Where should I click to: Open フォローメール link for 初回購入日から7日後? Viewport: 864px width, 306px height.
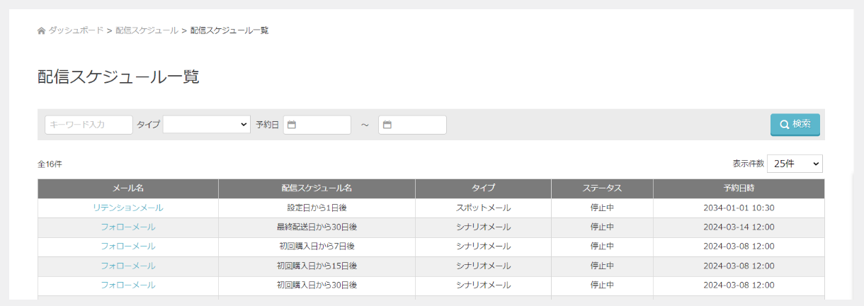[128, 246]
